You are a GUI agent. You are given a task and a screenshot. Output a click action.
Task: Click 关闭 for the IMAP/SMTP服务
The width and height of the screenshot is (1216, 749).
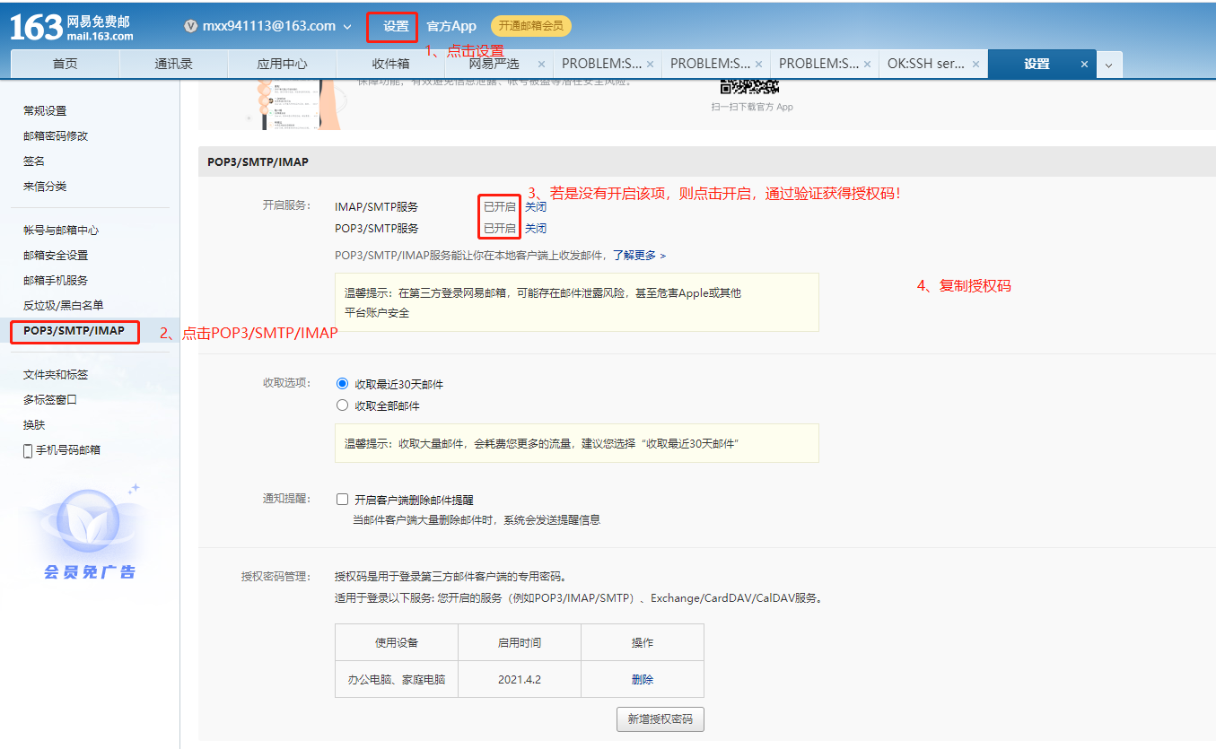coord(536,207)
